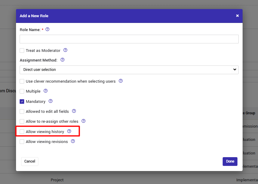This screenshot has width=258, height=184.
Task: Confirm the role with Done button
Action: [x=230, y=161]
